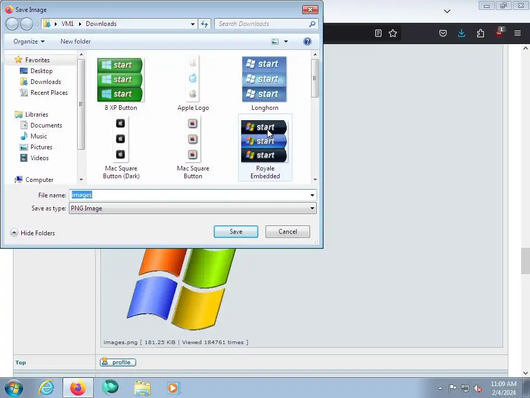Click Cancel in Save Image dialog
530x398 pixels.
(x=288, y=232)
